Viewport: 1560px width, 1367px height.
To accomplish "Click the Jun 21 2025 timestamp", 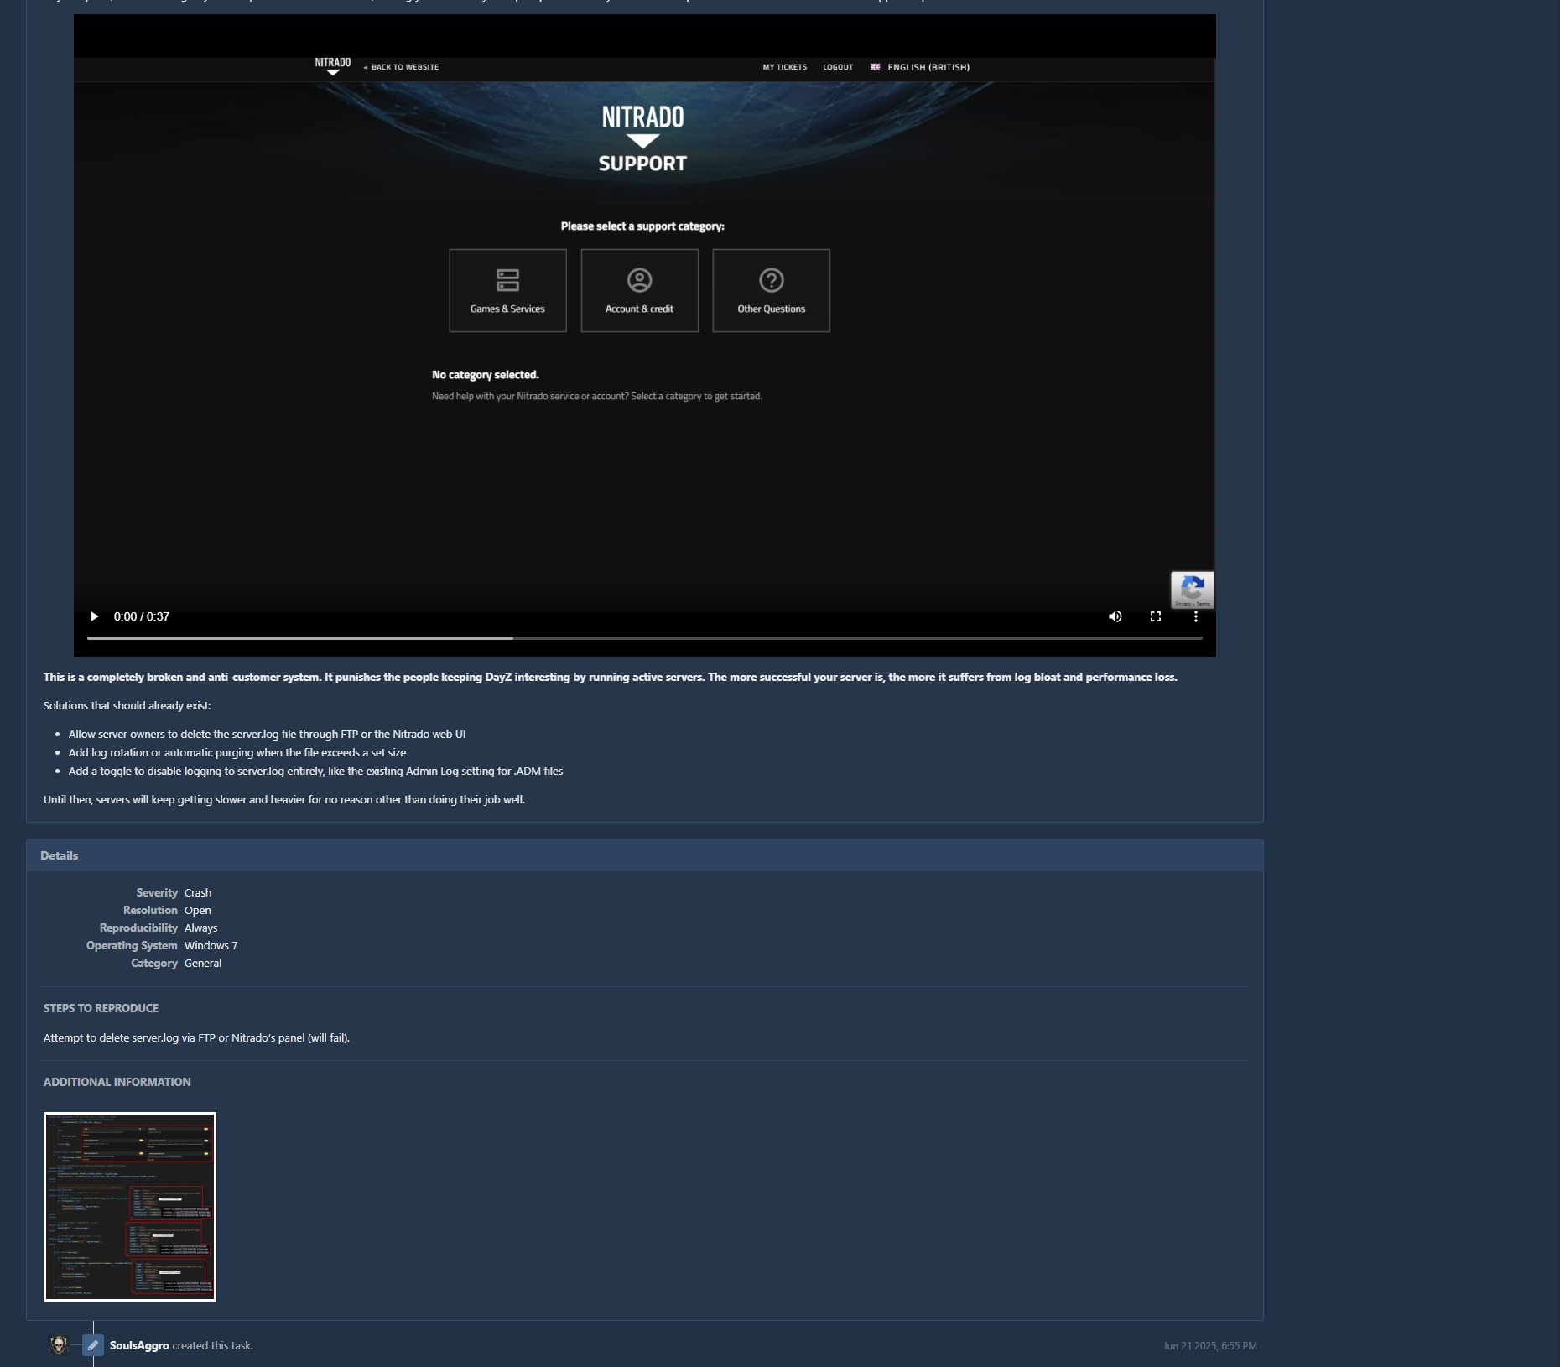I will pos(1209,1346).
